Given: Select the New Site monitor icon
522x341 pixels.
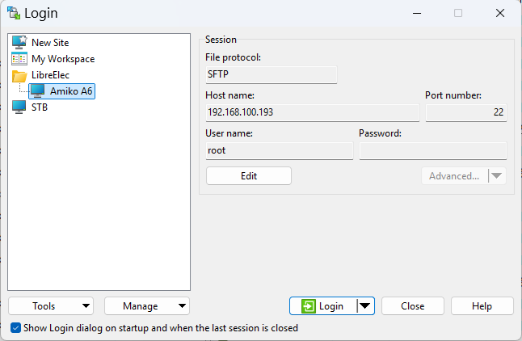Looking at the screenshot, I should click(x=19, y=42).
